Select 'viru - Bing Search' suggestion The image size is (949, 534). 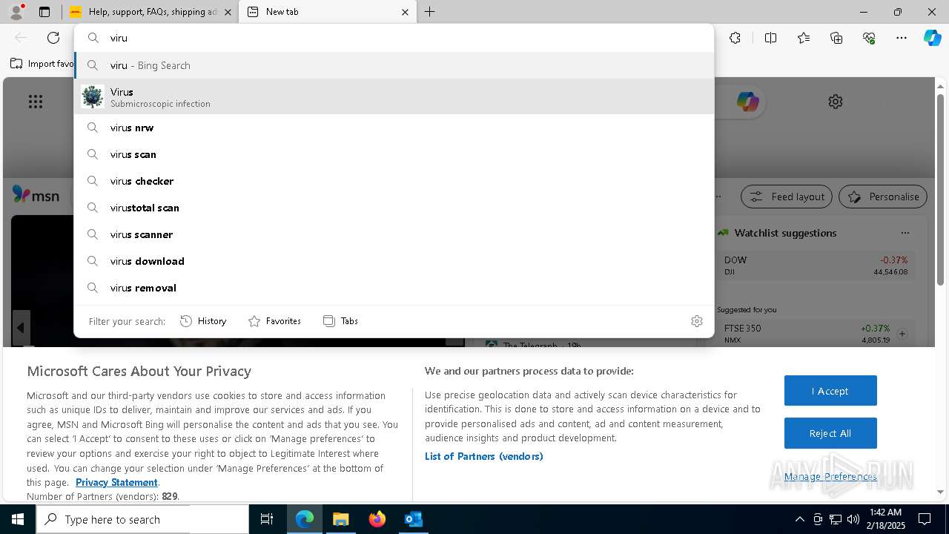394,65
